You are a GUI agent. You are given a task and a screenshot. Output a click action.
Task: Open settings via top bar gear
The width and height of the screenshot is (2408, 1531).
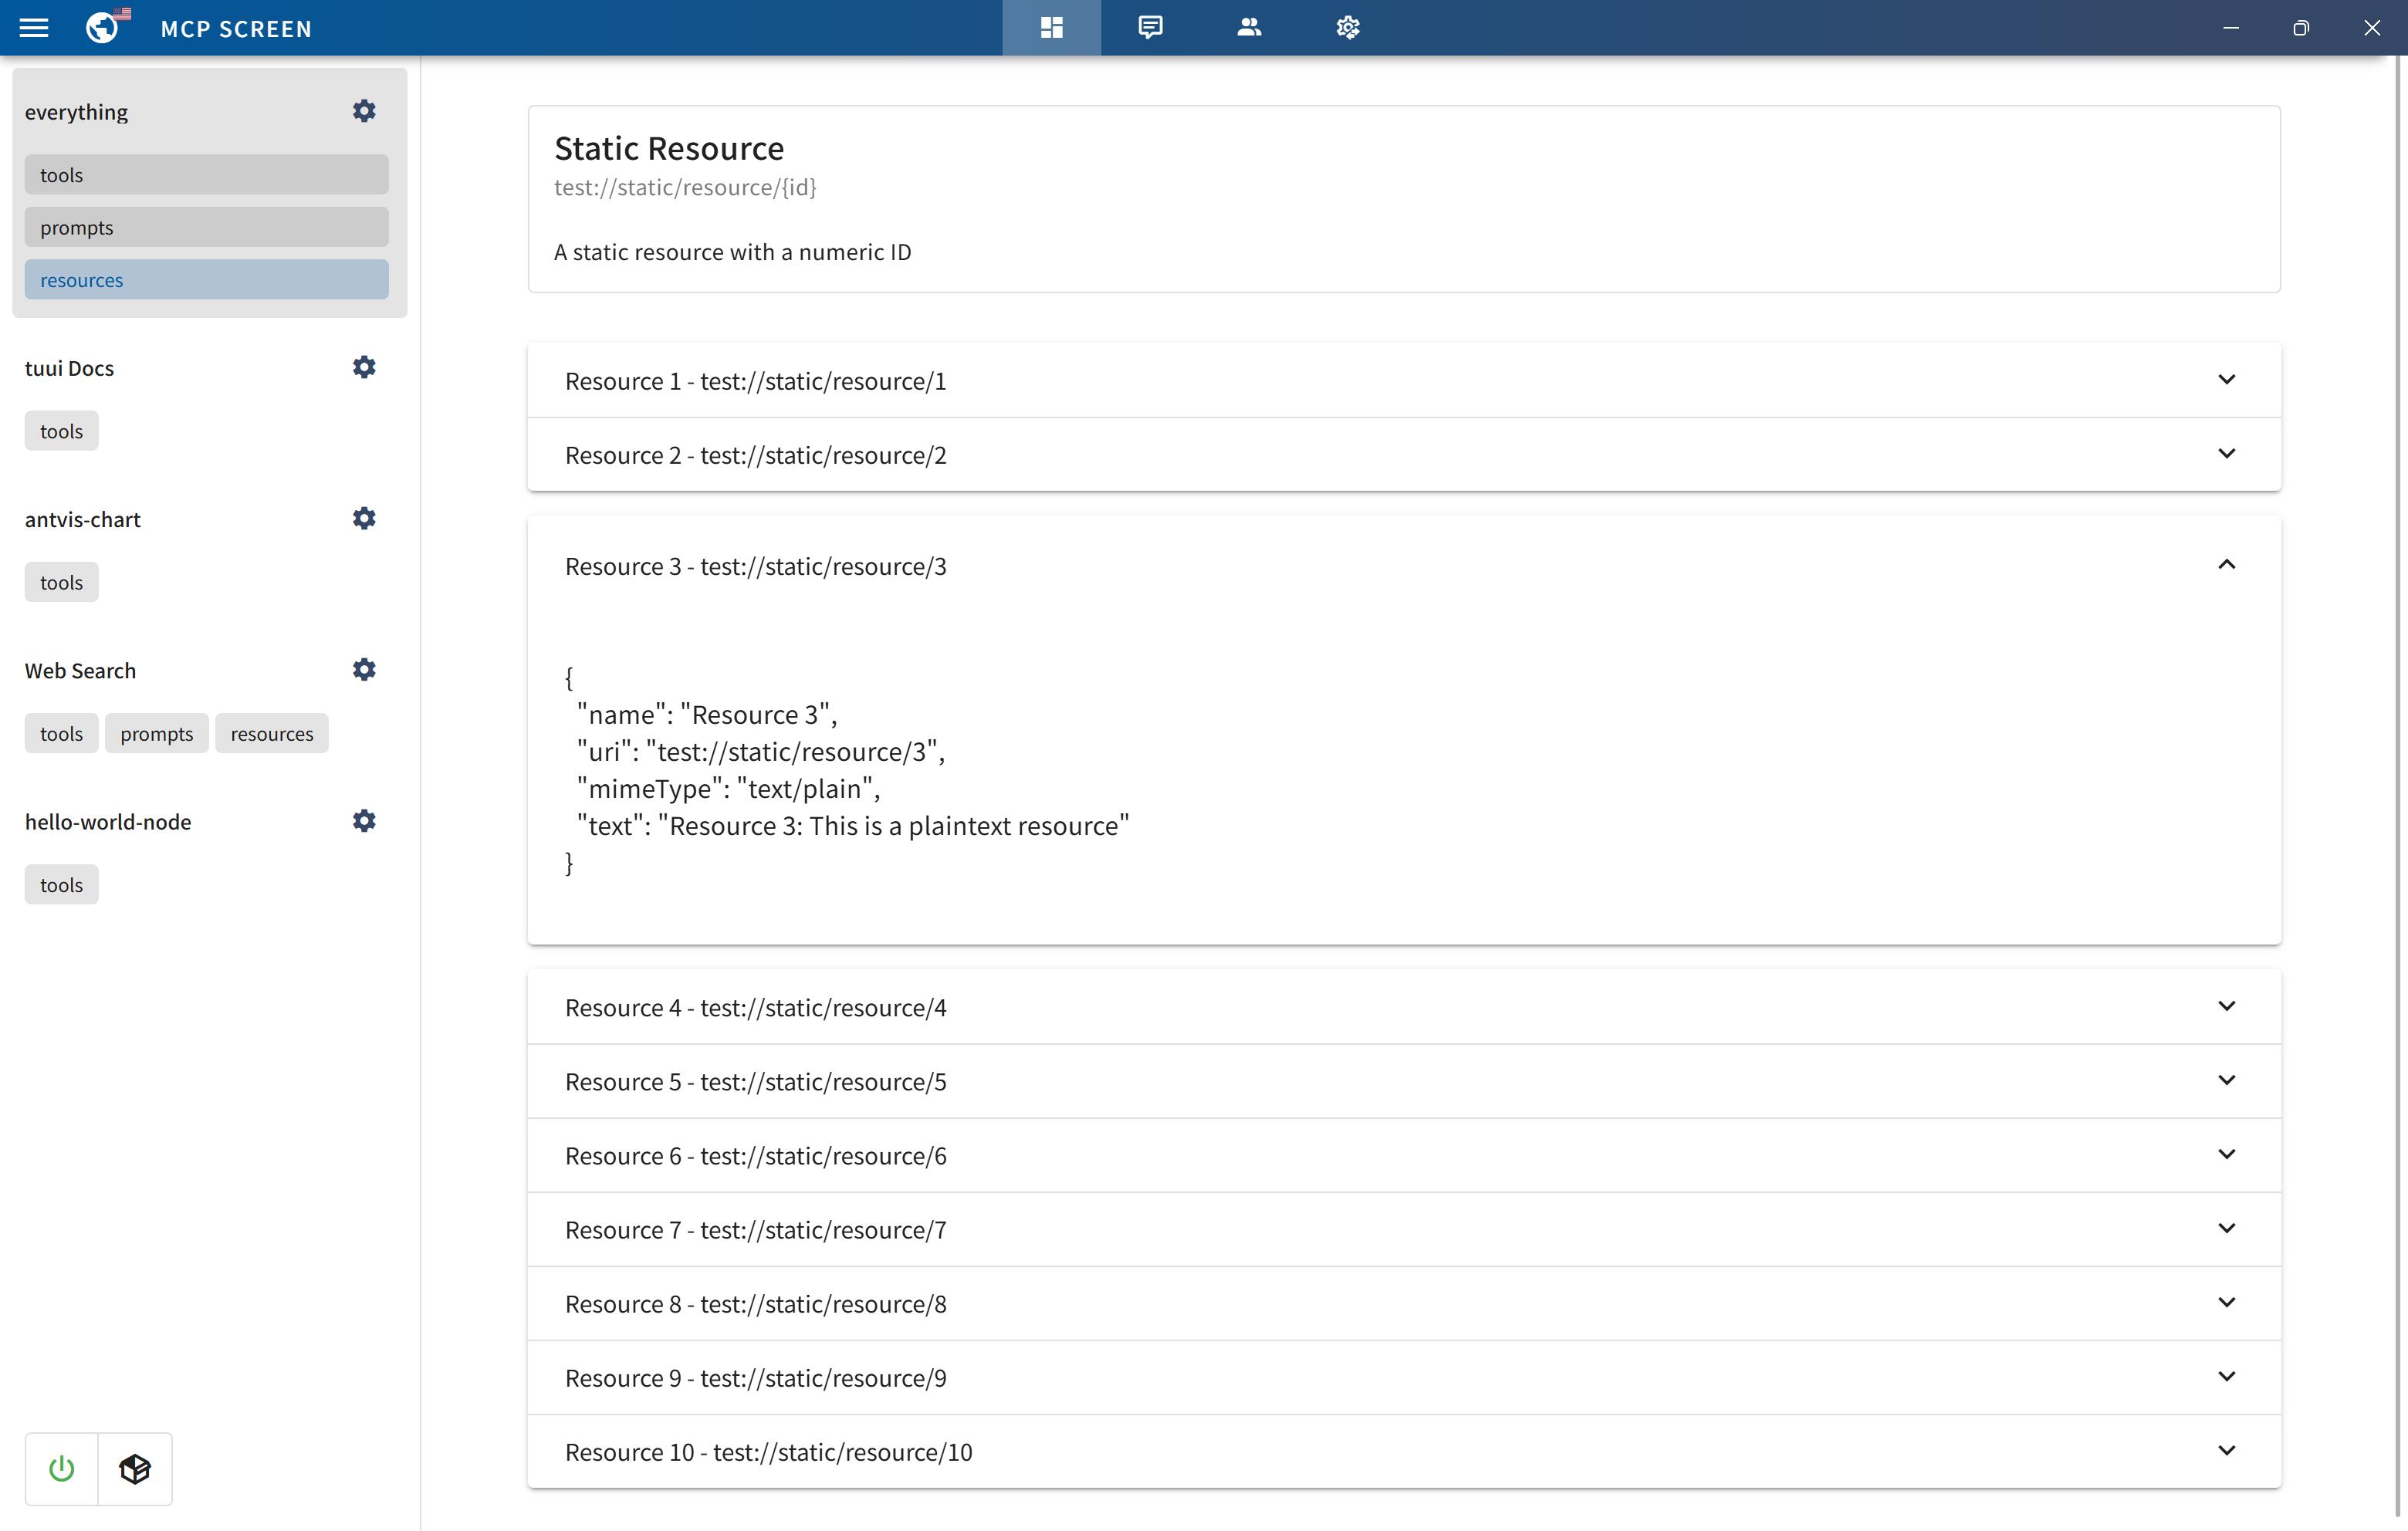point(1347,28)
